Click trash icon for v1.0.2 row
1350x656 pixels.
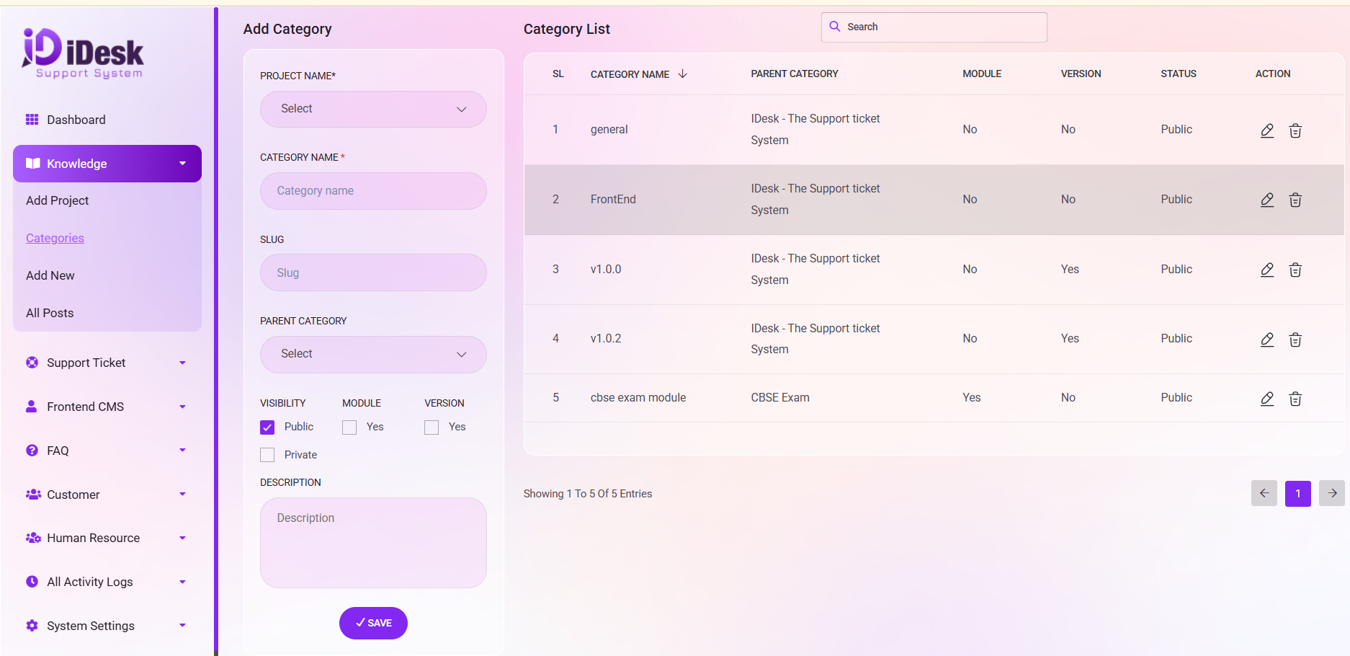click(x=1295, y=340)
